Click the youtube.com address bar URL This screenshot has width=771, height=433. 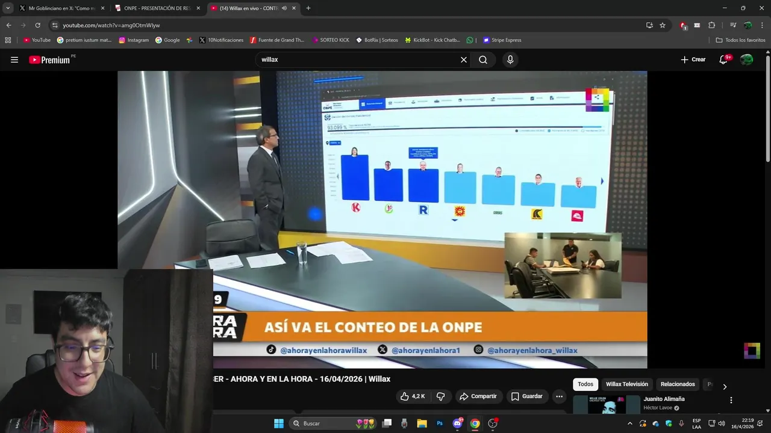coord(111,25)
